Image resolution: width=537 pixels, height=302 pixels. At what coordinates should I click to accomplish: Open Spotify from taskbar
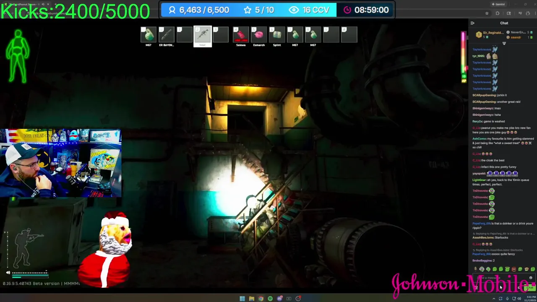tap(270, 299)
